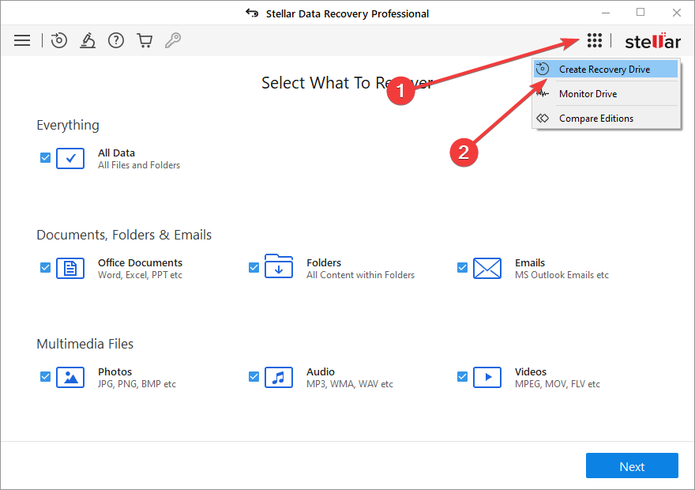The image size is (695, 490).
Task: Click 'All Content within Folders' text
Action: tap(360, 275)
